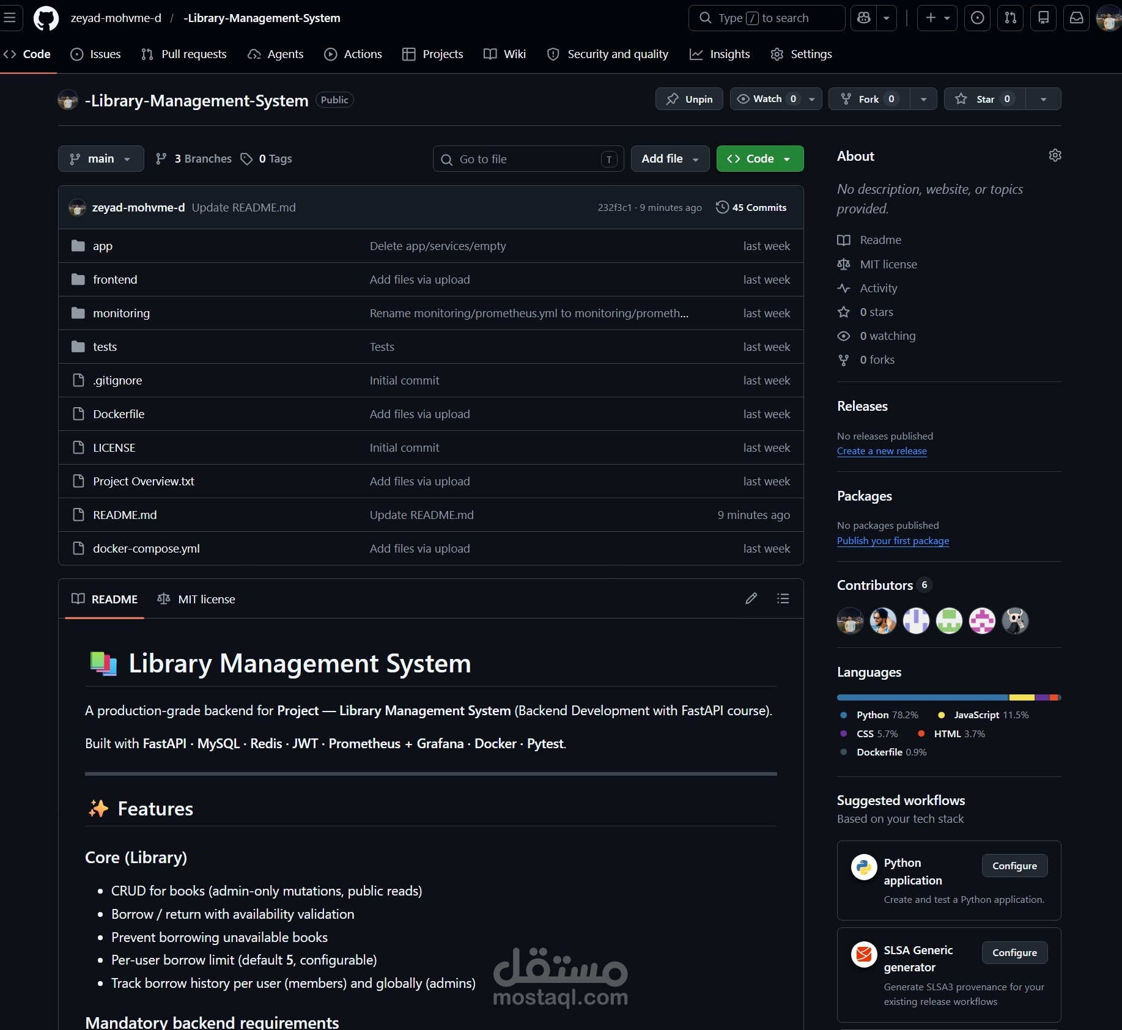Open Copilot chat icon in header
The image size is (1122, 1030).
[864, 18]
